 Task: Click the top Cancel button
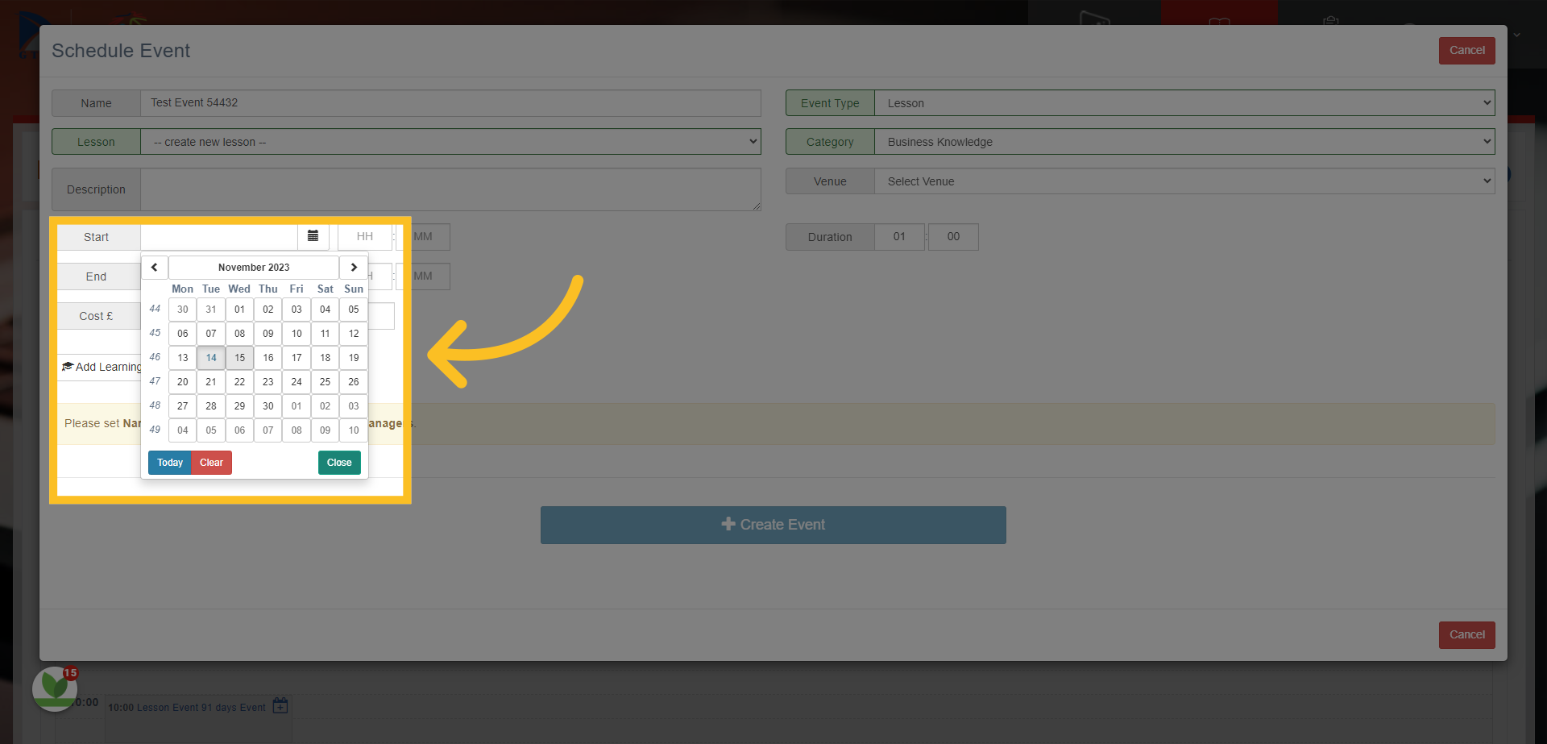point(1467,50)
